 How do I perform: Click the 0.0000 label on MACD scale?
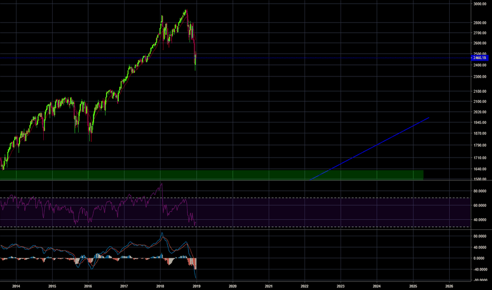pyautogui.click(x=479, y=258)
